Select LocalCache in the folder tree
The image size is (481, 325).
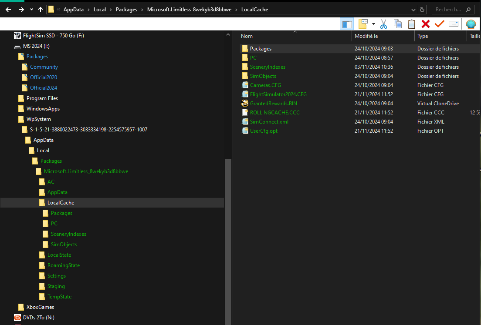point(61,202)
